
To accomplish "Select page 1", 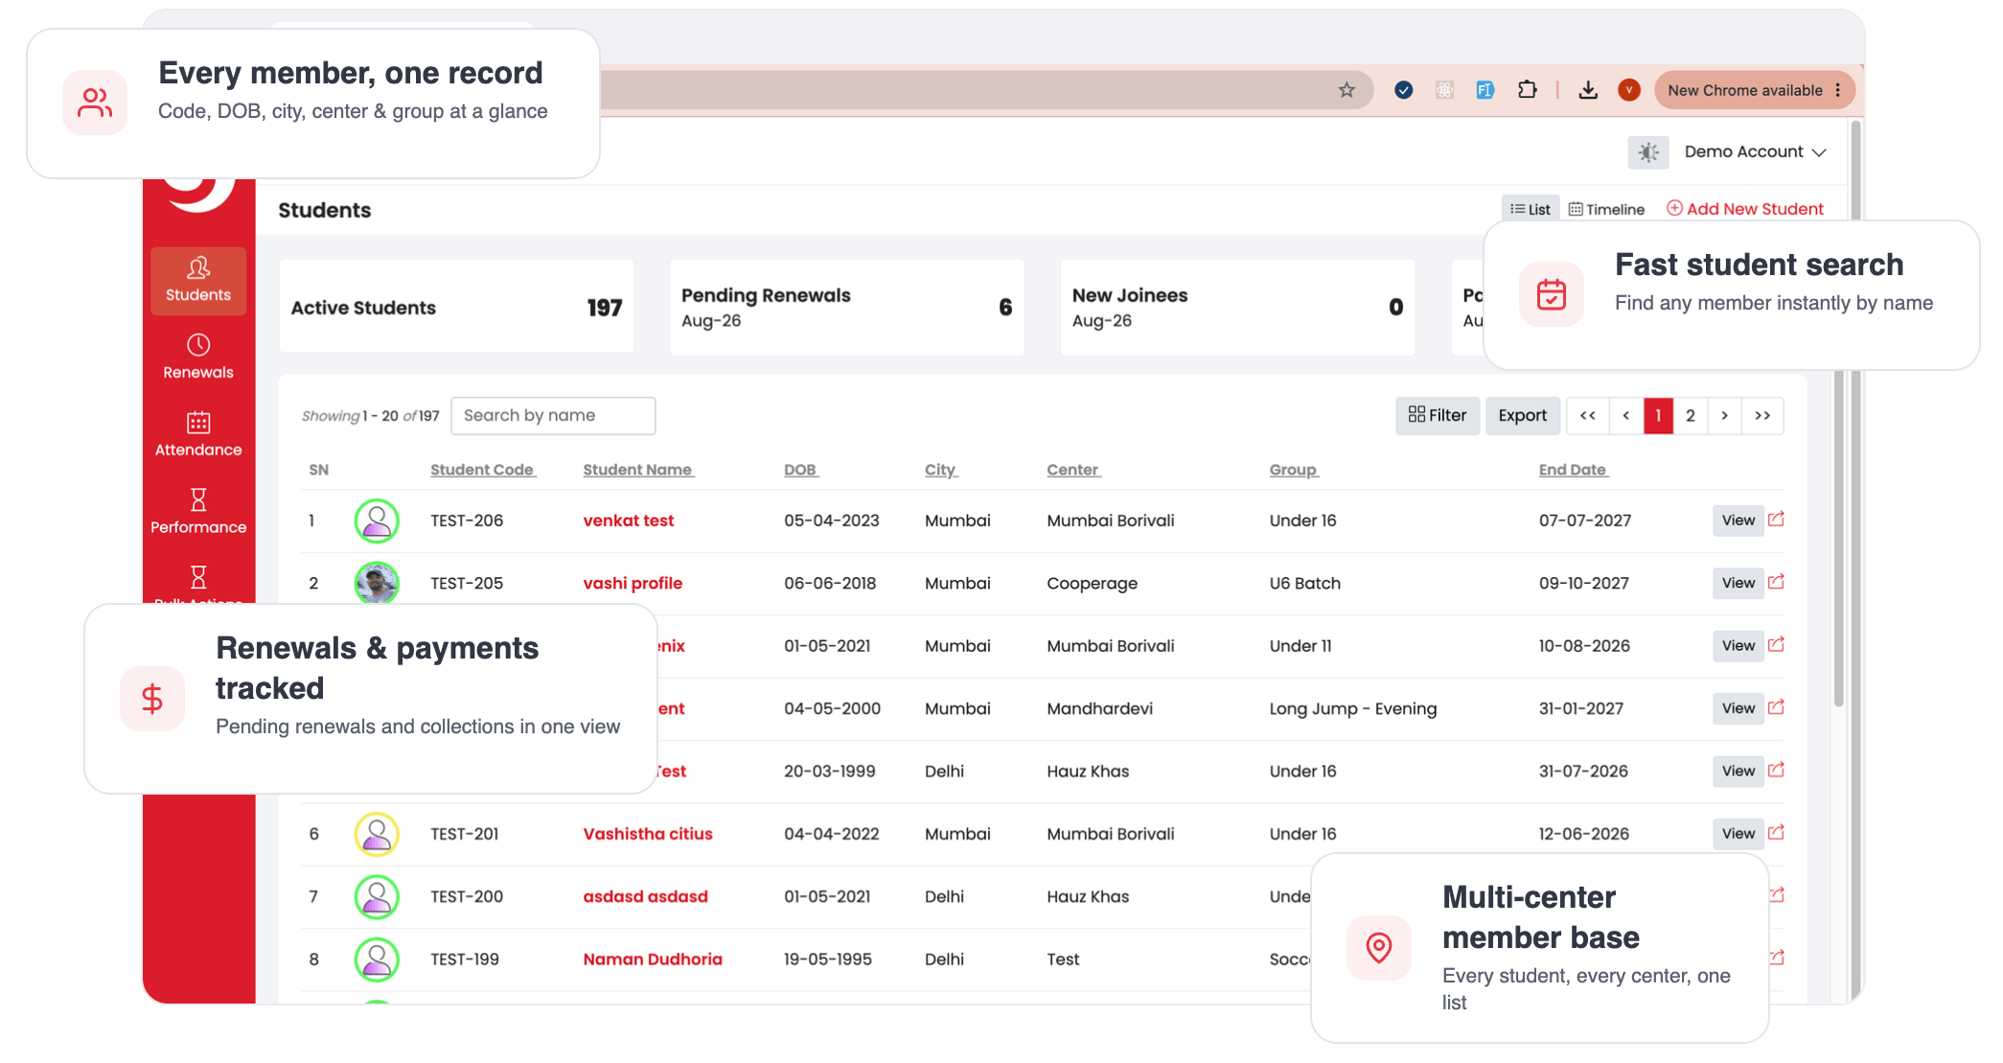I will pyautogui.click(x=1658, y=415).
